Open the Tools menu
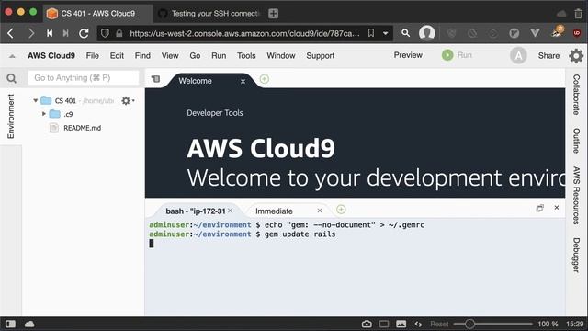 pos(246,55)
